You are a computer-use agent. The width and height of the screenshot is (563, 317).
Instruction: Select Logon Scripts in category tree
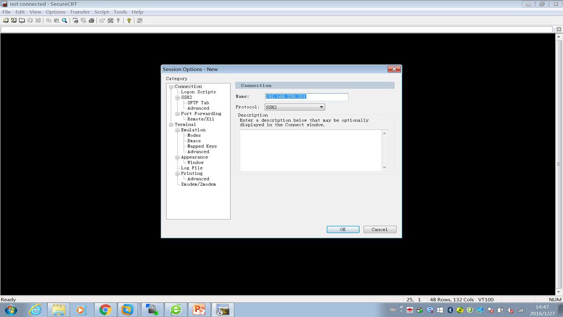click(198, 92)
